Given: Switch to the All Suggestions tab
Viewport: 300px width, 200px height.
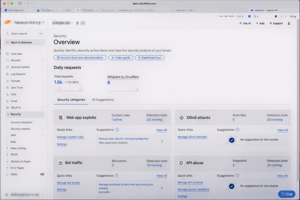Looking at the screenshot, I should (x=103, y=100).
